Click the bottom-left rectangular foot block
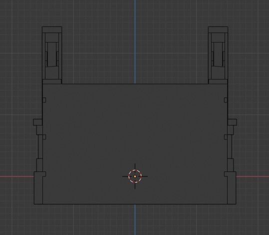269x235 pixels. point(38,188)
